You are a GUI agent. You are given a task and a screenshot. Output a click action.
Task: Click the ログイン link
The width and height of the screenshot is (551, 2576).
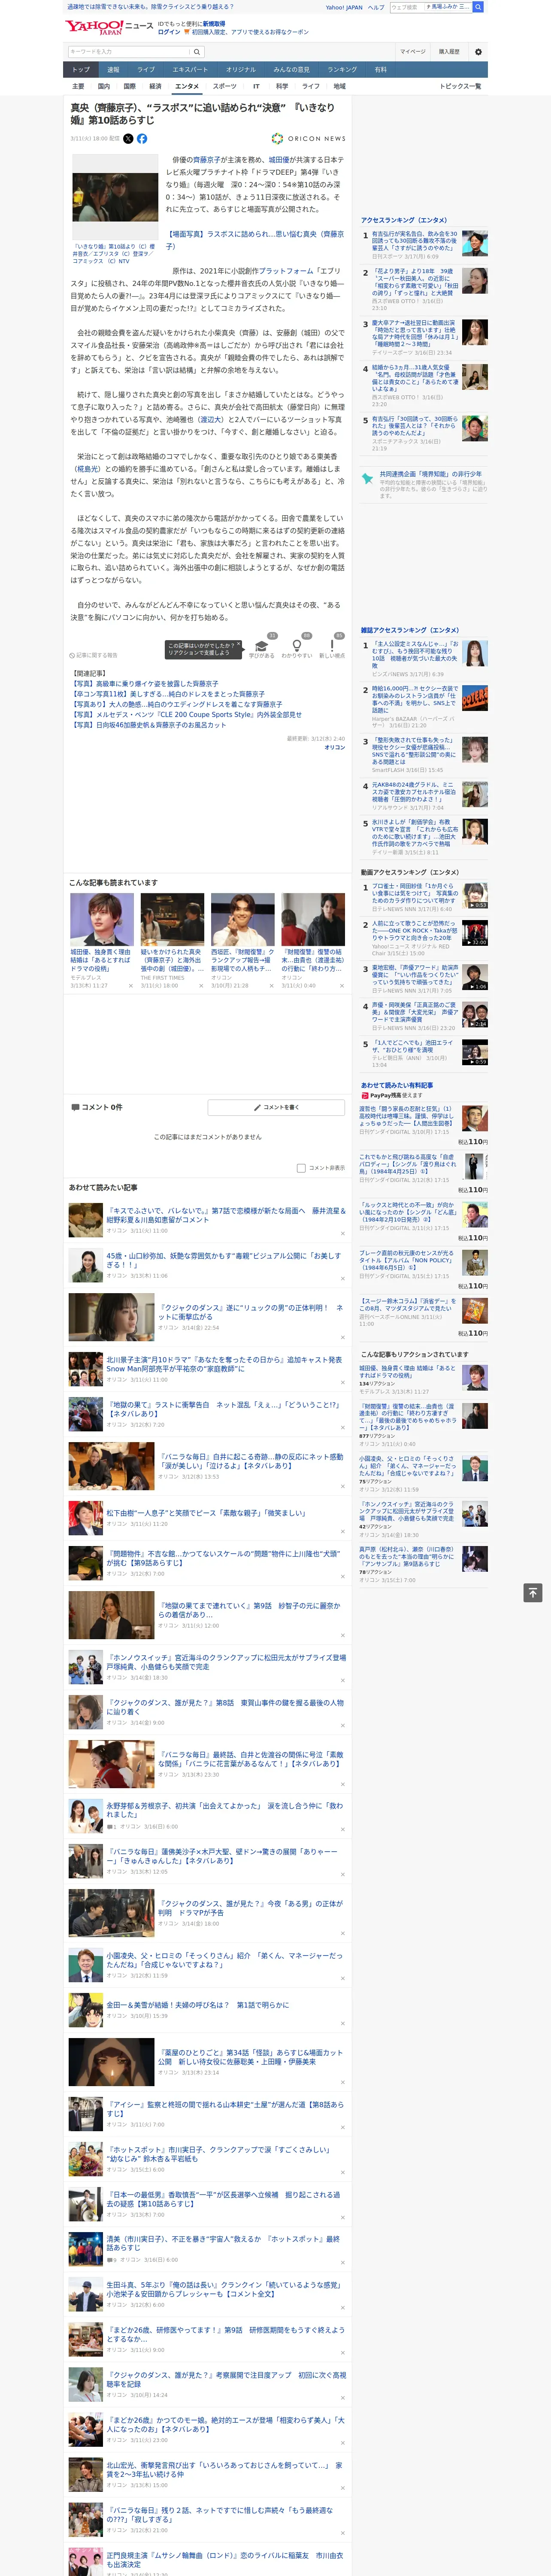point(169,32)
